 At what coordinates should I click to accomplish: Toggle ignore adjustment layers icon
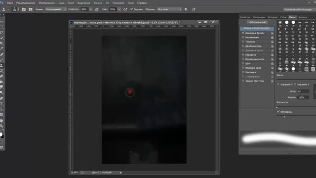(186, 9)
